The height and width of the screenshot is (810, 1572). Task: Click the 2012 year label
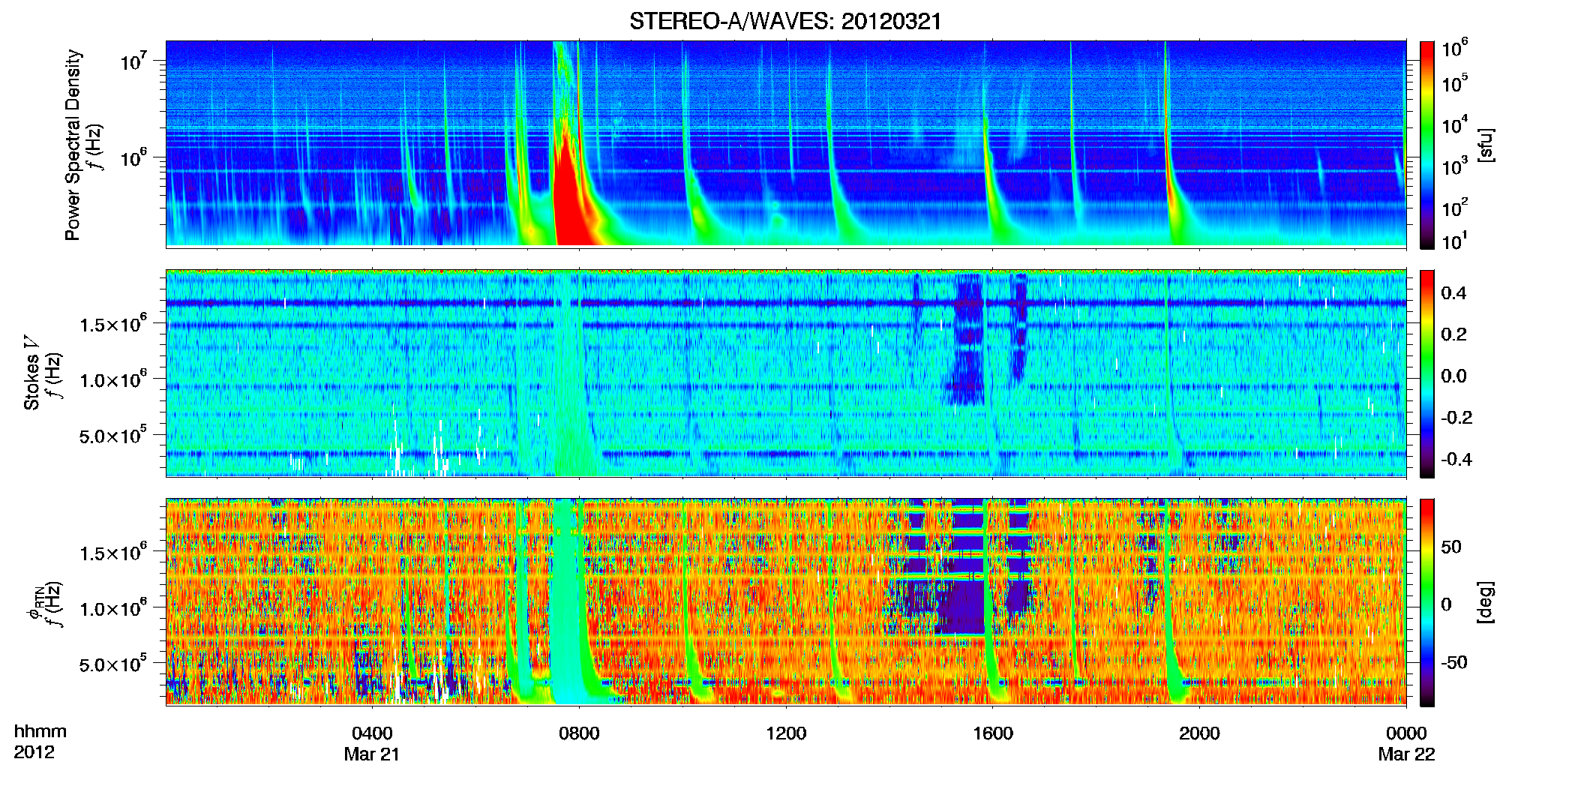click(34, 752)
